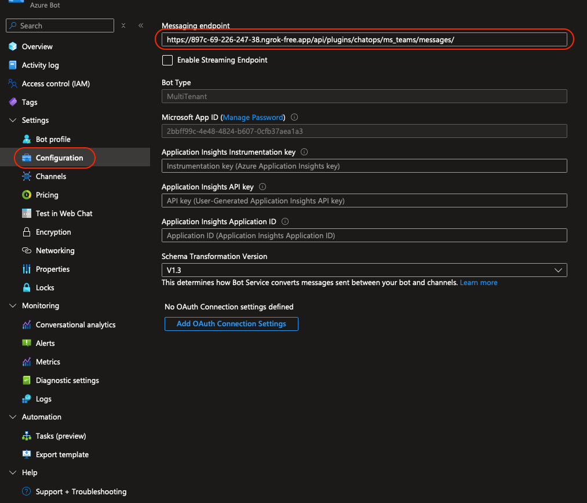
Task: Click the Channels icon
Action: tap(27, 176)
